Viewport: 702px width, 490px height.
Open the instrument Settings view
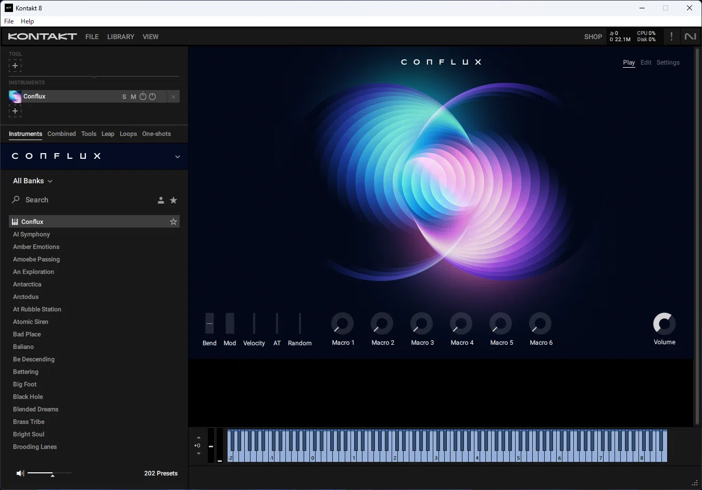click(668, 62)
